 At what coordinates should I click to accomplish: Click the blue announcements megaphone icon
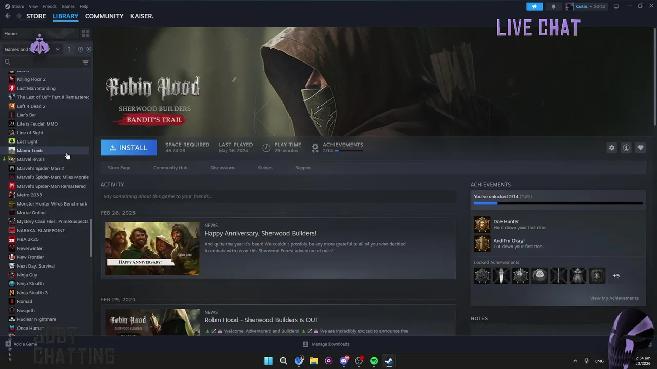534,6
